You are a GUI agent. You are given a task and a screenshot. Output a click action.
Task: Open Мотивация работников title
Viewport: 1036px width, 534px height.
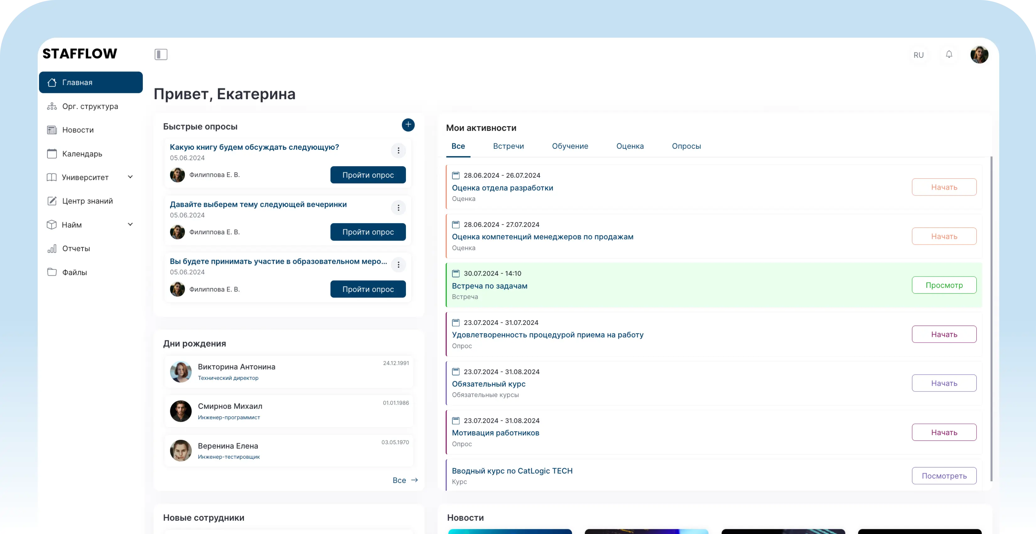[x=495, y=433]
